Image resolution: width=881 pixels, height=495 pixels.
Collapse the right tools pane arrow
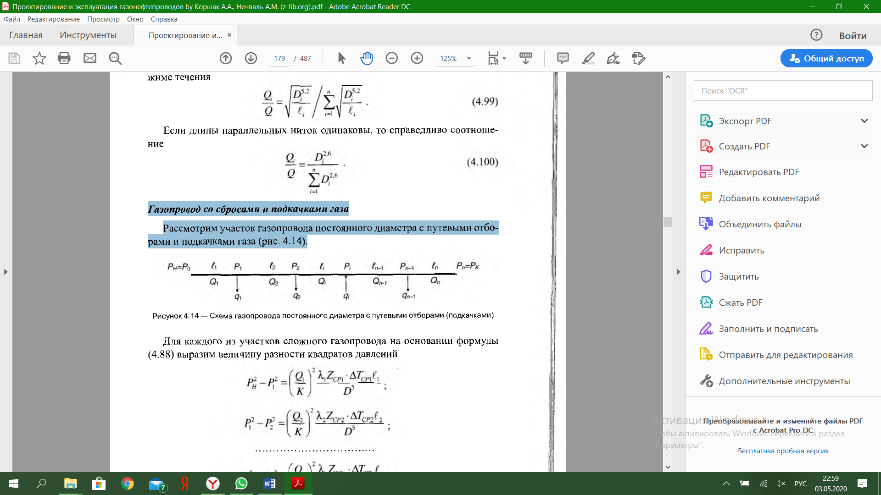679,272
